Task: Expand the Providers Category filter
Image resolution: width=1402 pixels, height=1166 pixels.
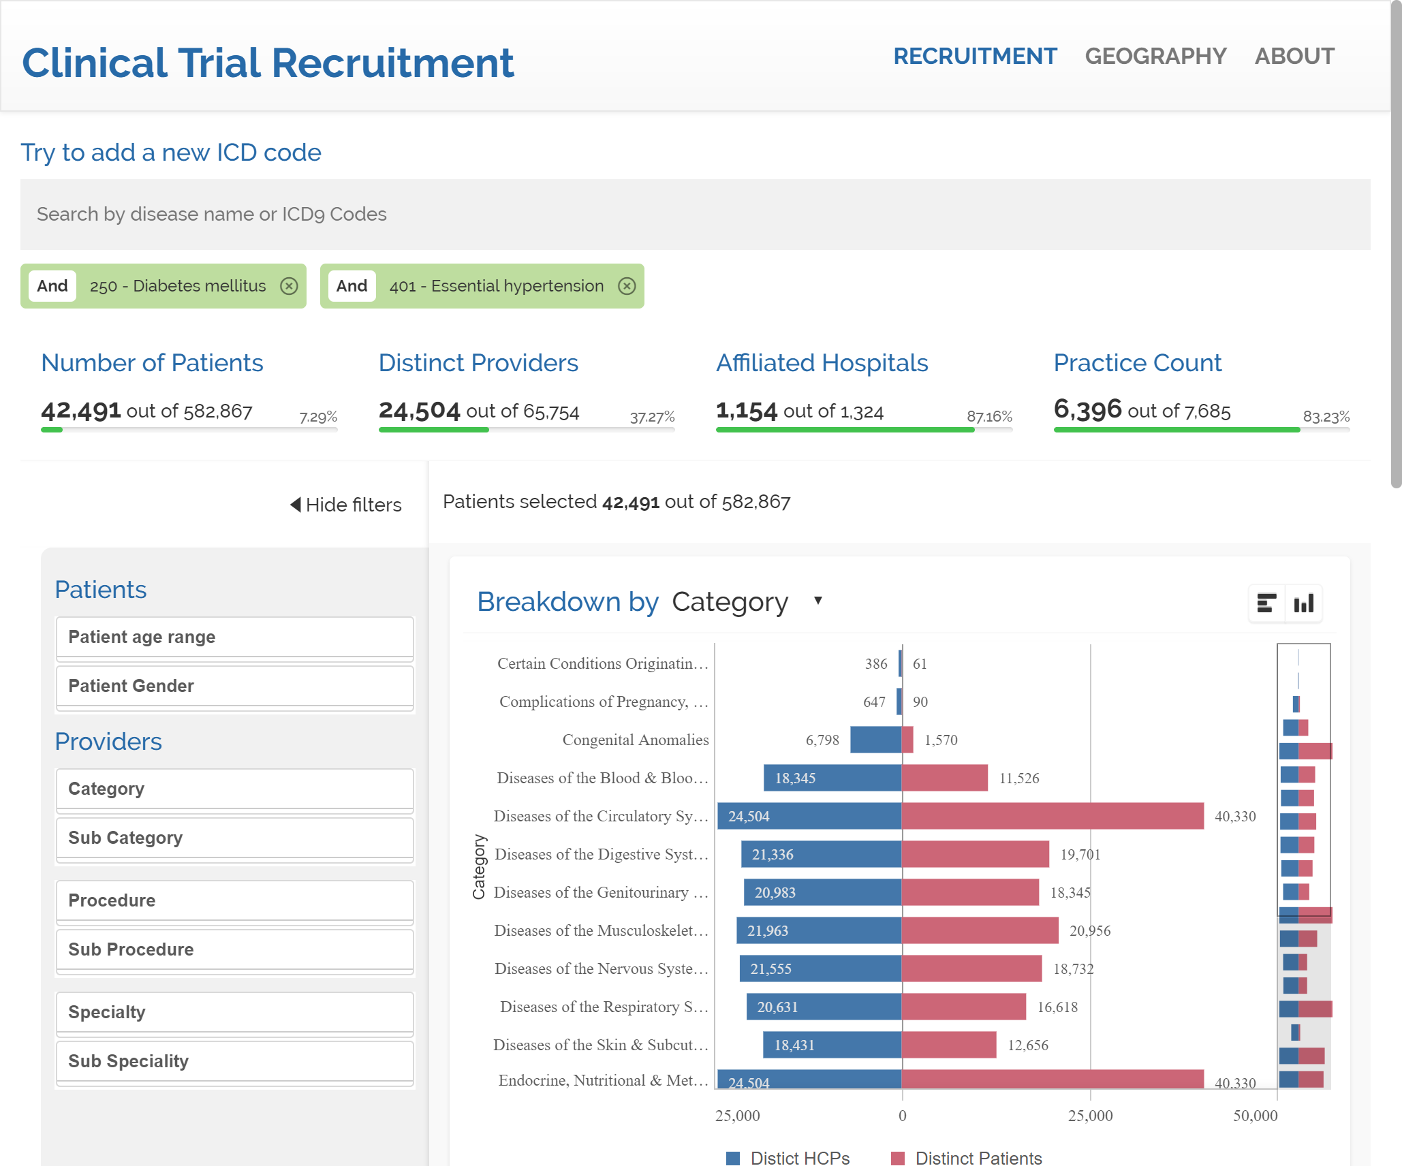Action: click(235, 789)
